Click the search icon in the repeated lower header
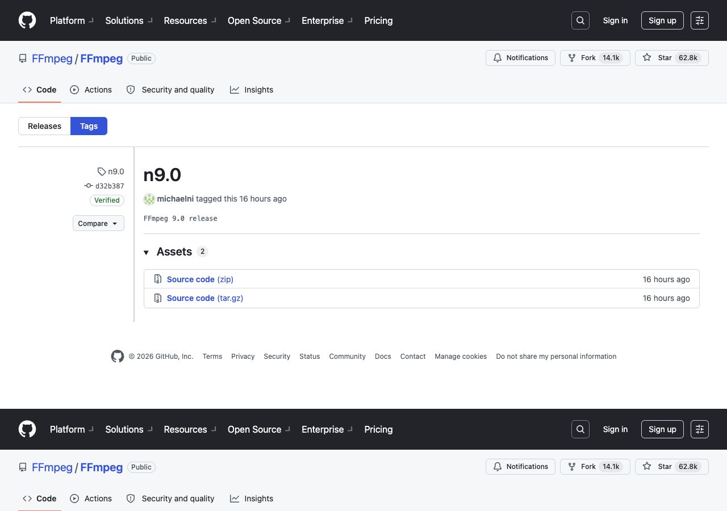This screenshot has height=511, width=727. coord(580,429)
